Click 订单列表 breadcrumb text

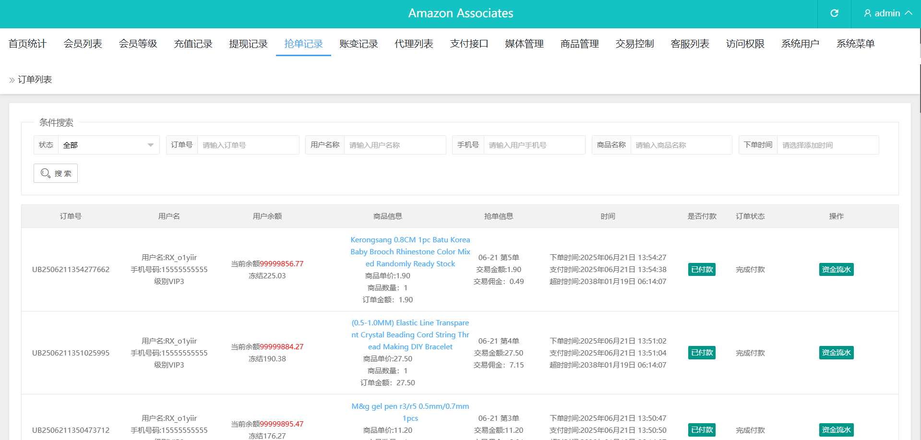[35, 80]
